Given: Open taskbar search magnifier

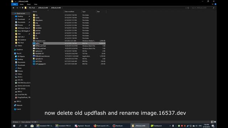Looking at the screenshot, I should coord(20,126).
